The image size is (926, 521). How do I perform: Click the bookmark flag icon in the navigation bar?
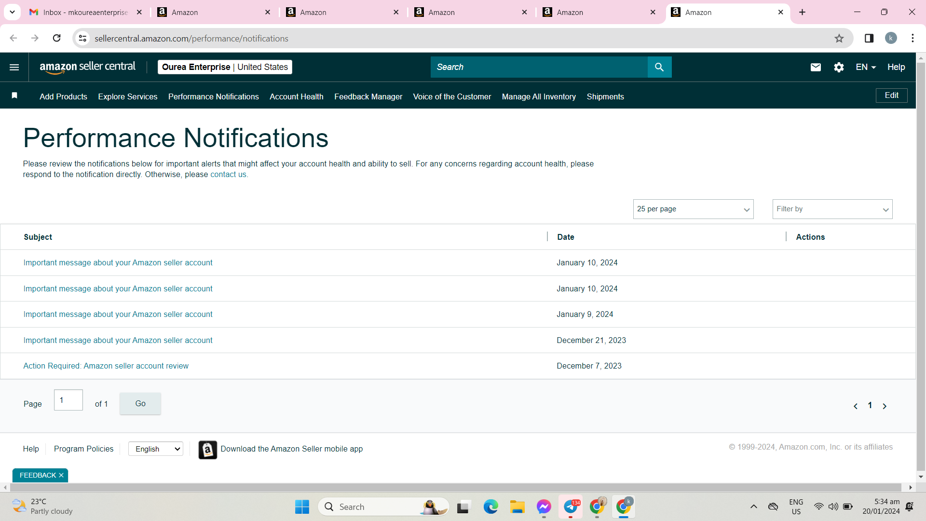pos(14,96)
